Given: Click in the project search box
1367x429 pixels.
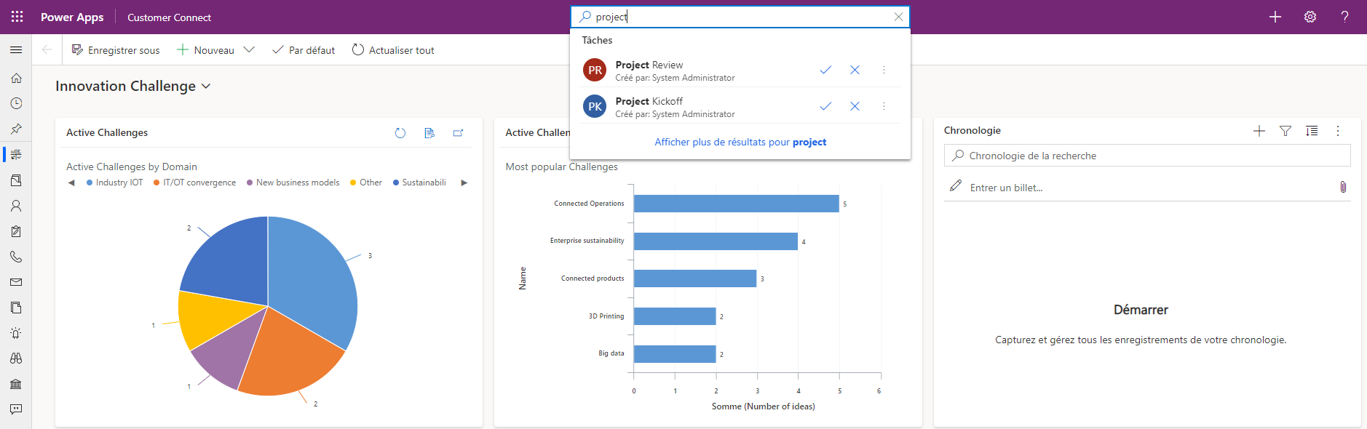Looking at the screenshot, I should [740, 17].
